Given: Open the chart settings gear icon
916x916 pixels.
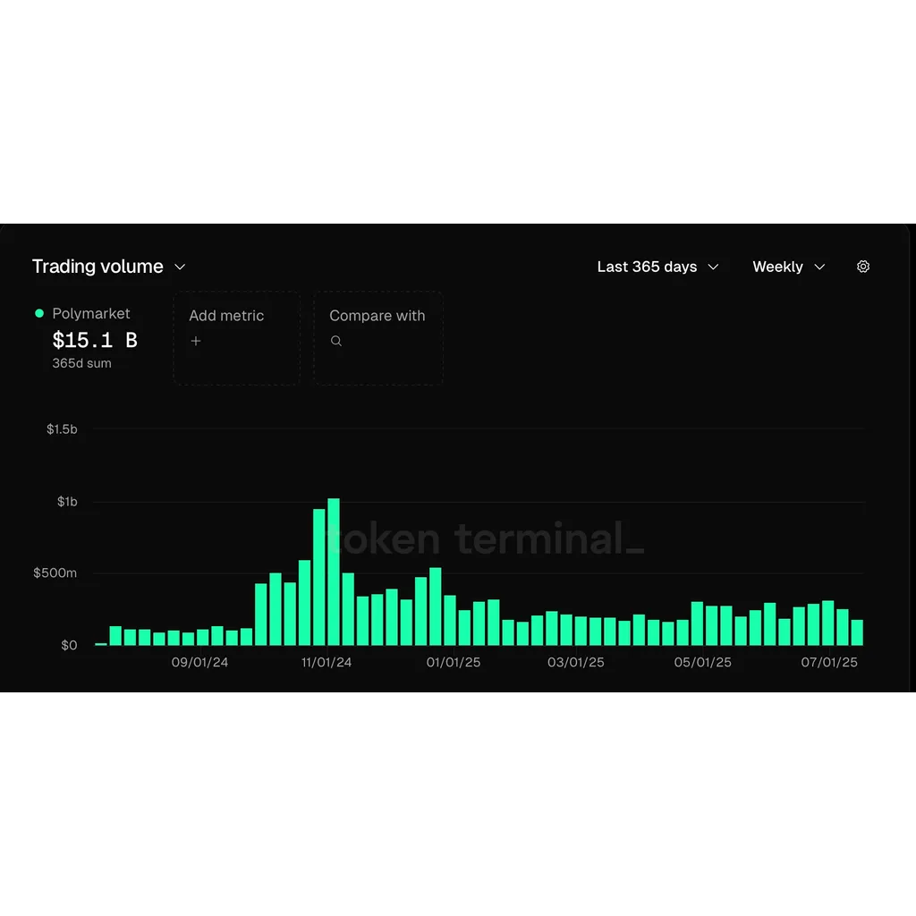Looking at the screenshot, I should (x=863, y=267).
